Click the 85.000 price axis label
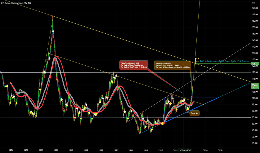The height and width of the screenshot is (153, 260). (255, 117)
